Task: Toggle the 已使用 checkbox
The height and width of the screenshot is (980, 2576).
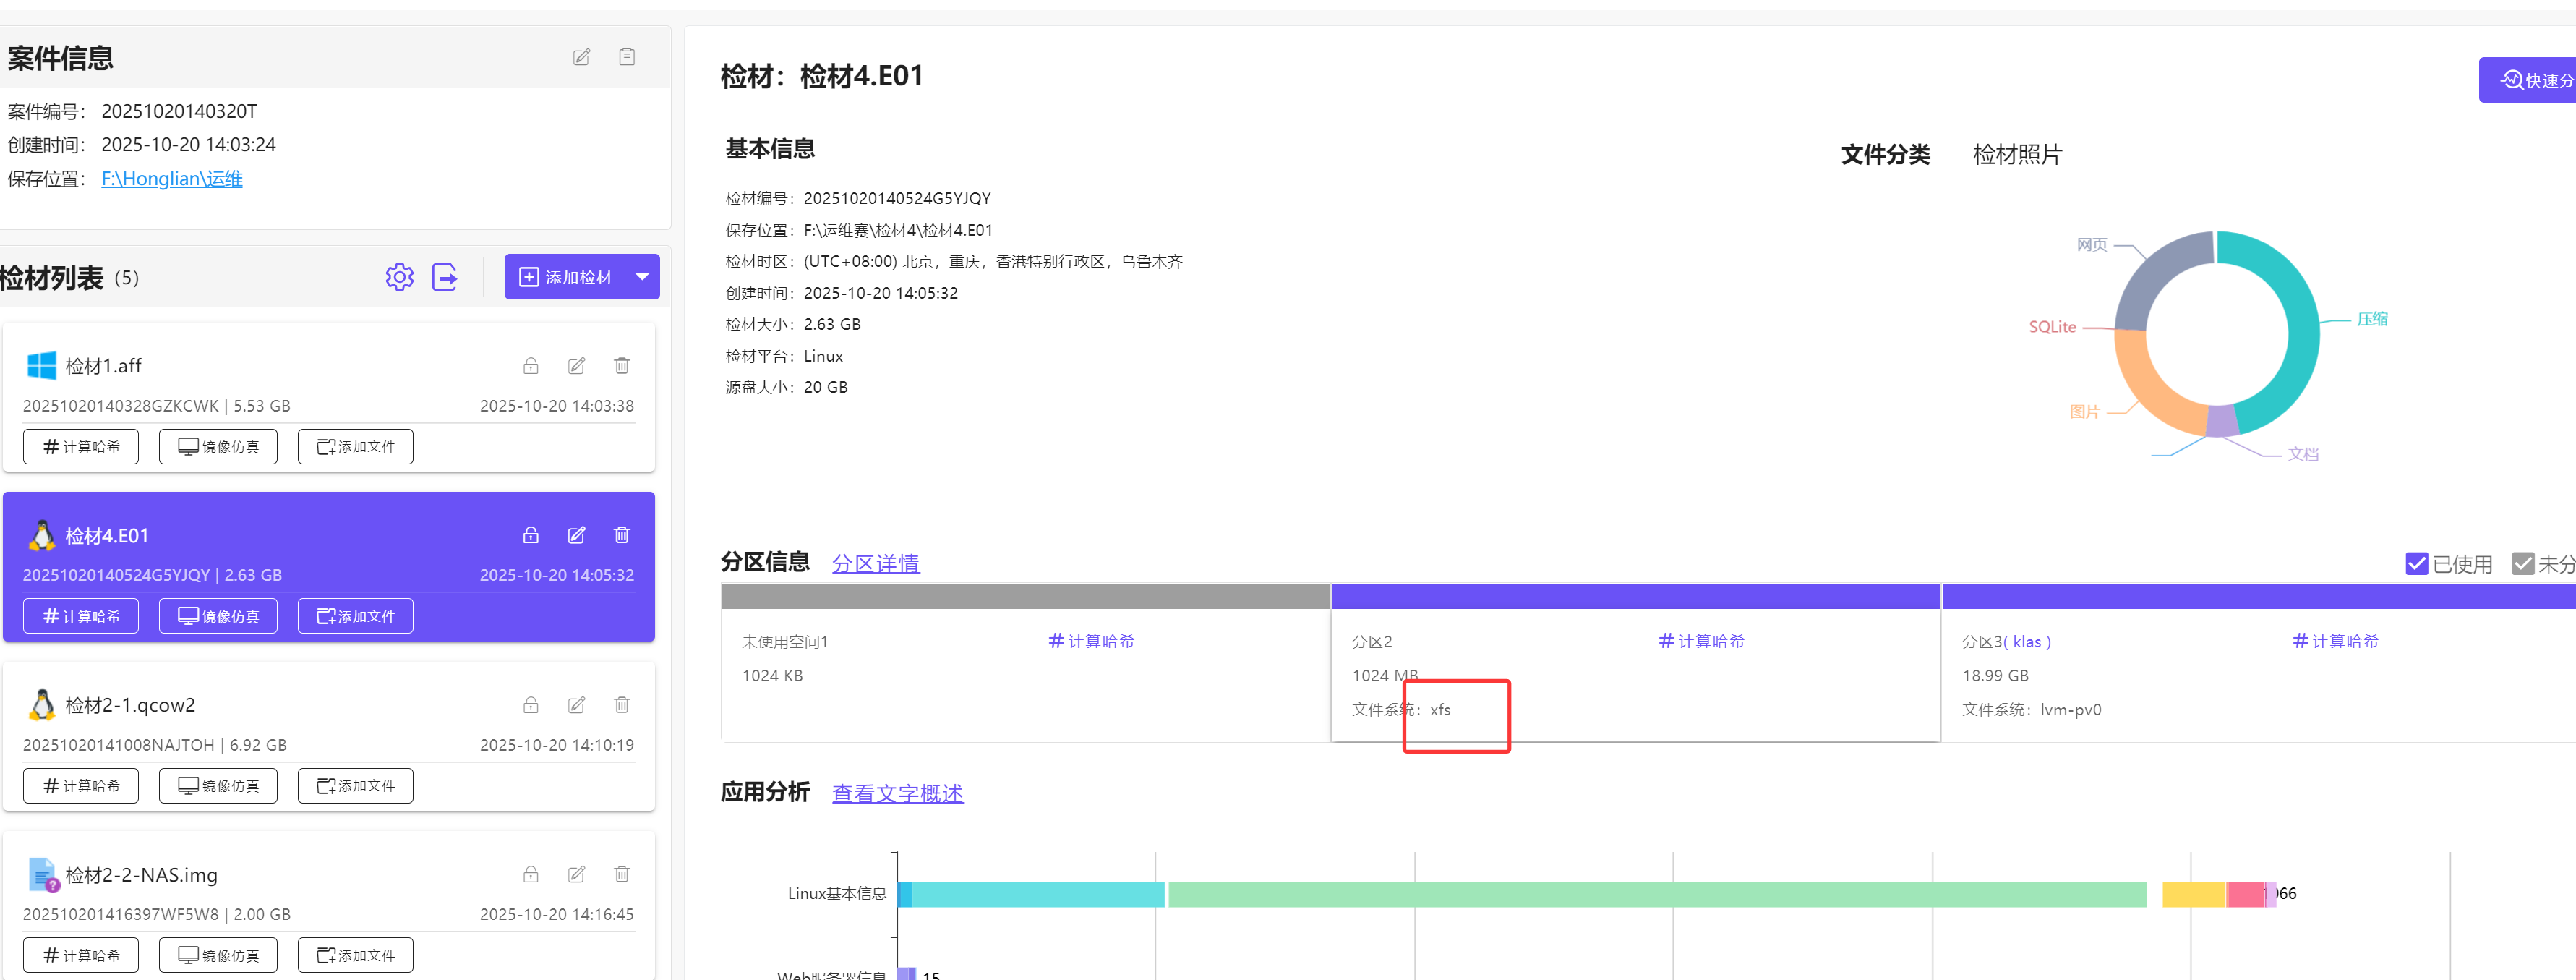Action: click(2416, 564)
